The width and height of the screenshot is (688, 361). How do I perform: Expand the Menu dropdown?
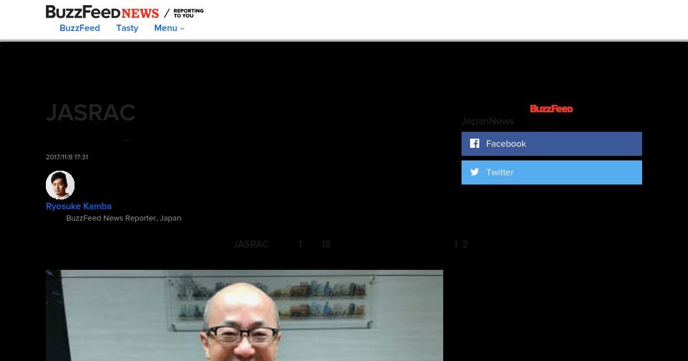[x=169, y=28]
